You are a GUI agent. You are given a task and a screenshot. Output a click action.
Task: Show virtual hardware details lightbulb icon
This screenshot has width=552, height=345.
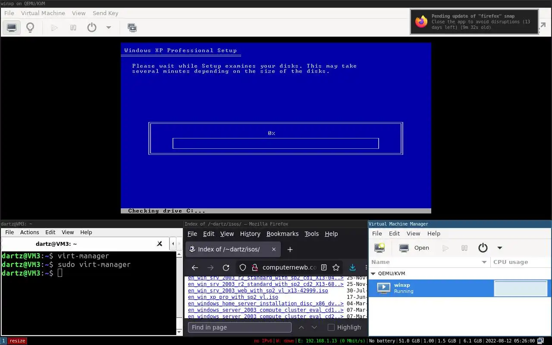coord(30,28)
